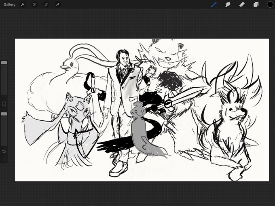This screenshot has height=206, width=275.
Task: Activate the Selection tool
Action: point(46,4)
